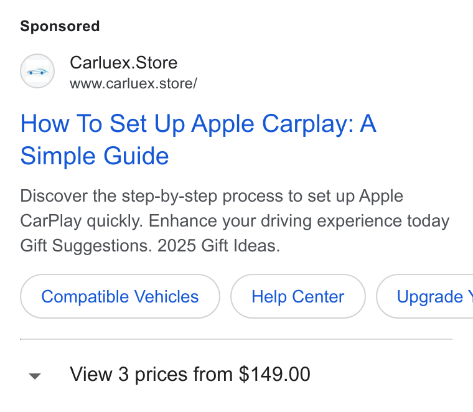Click the $149.00 price amount
The width and height of the screenshot is (473, 412).
coord(274,374)
